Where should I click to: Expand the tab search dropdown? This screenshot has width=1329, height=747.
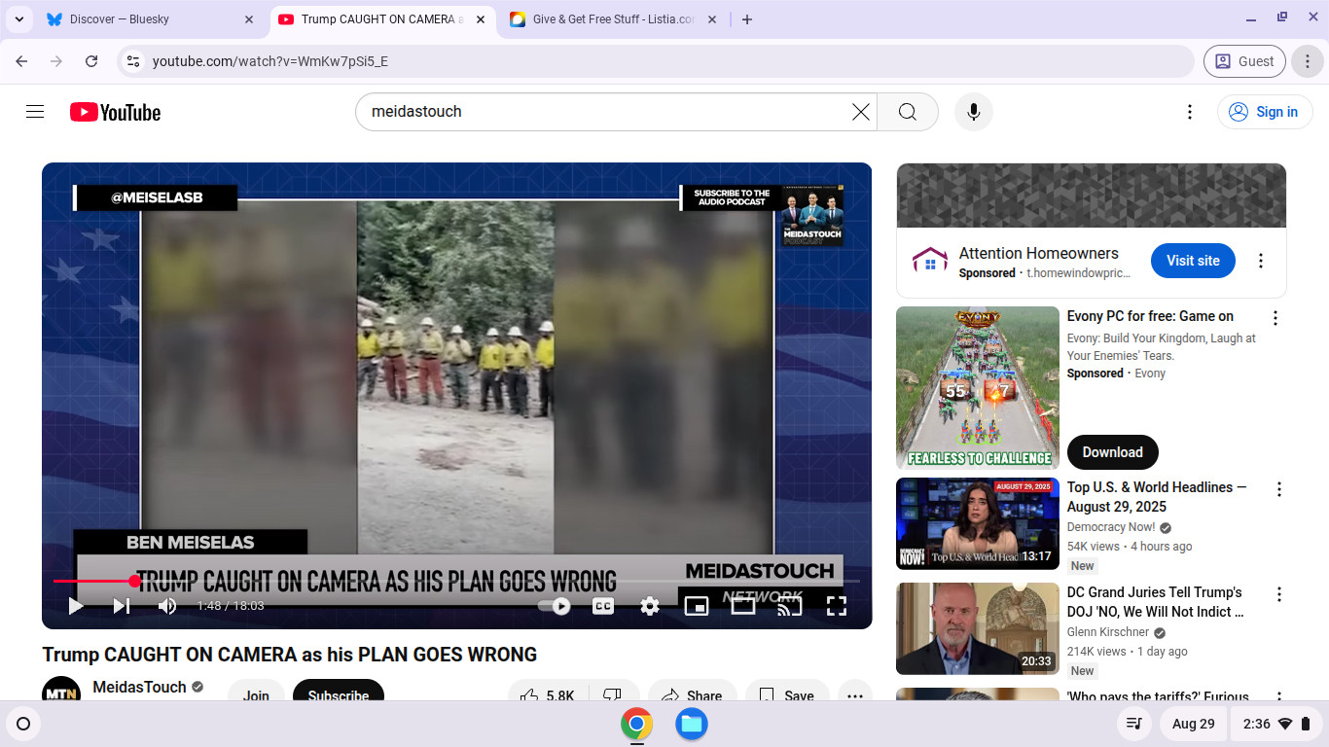coord(19,19)
